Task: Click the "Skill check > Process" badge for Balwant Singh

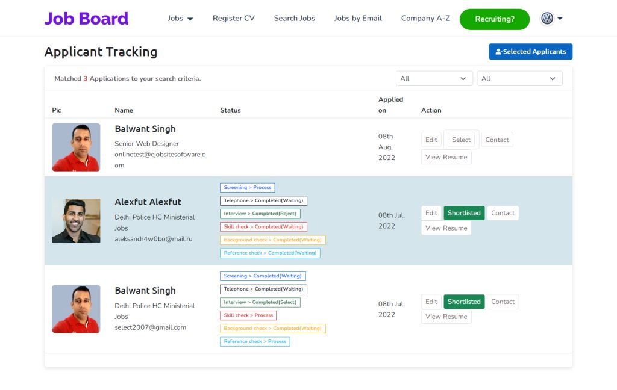Action: click(248, 315)
